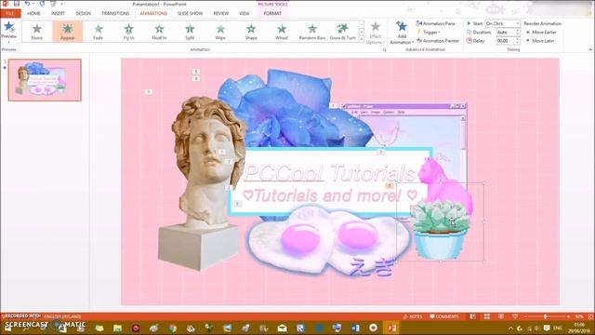Switch to Reading view icon

pyautogui.click(x=501, y=316)
